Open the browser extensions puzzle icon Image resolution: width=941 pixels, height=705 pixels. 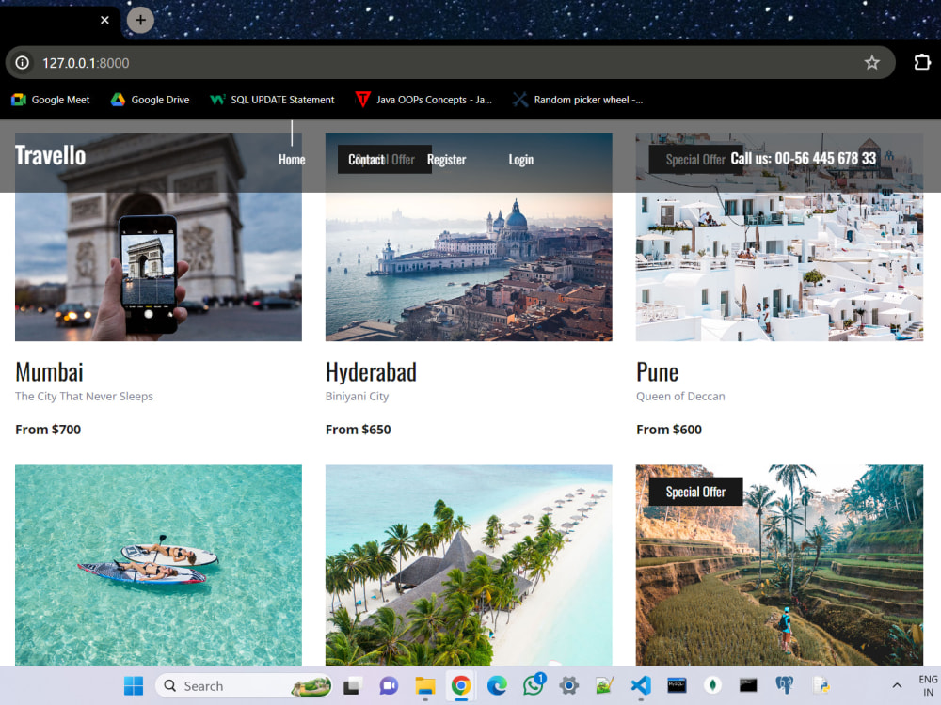click(x=922, y=62)
